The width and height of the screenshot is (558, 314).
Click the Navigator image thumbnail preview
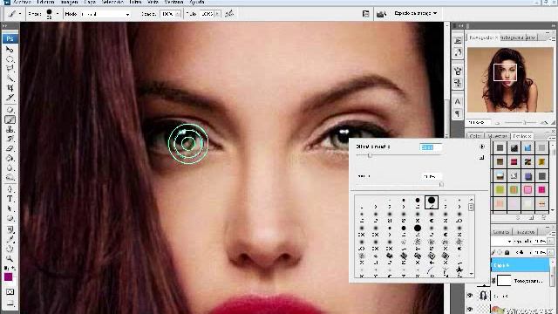coord(510,80)
